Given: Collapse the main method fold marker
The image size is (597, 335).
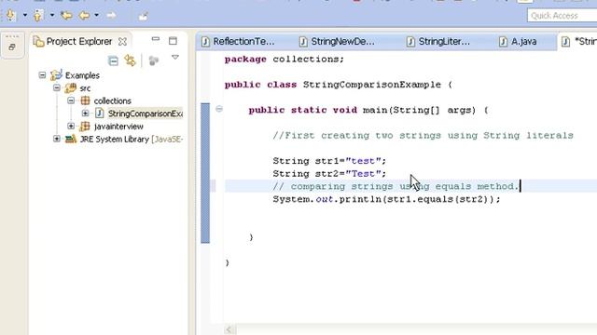Looking at the screenshot, I should tap(219, 109).
